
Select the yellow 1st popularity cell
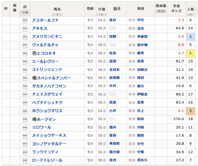click(x=191, y=53)
